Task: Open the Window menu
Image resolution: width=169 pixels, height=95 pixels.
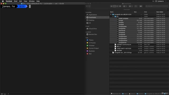Action: [x=32, y=1]
